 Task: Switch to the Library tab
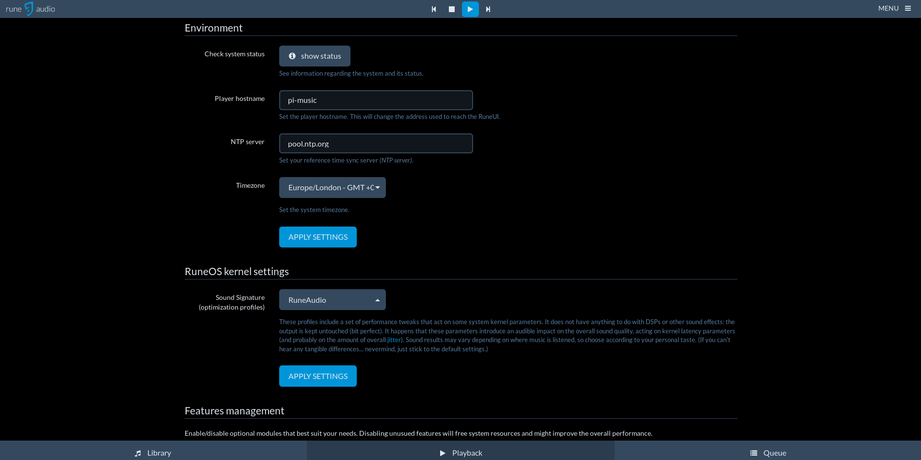pyautogui.click(x=153, y=453)
